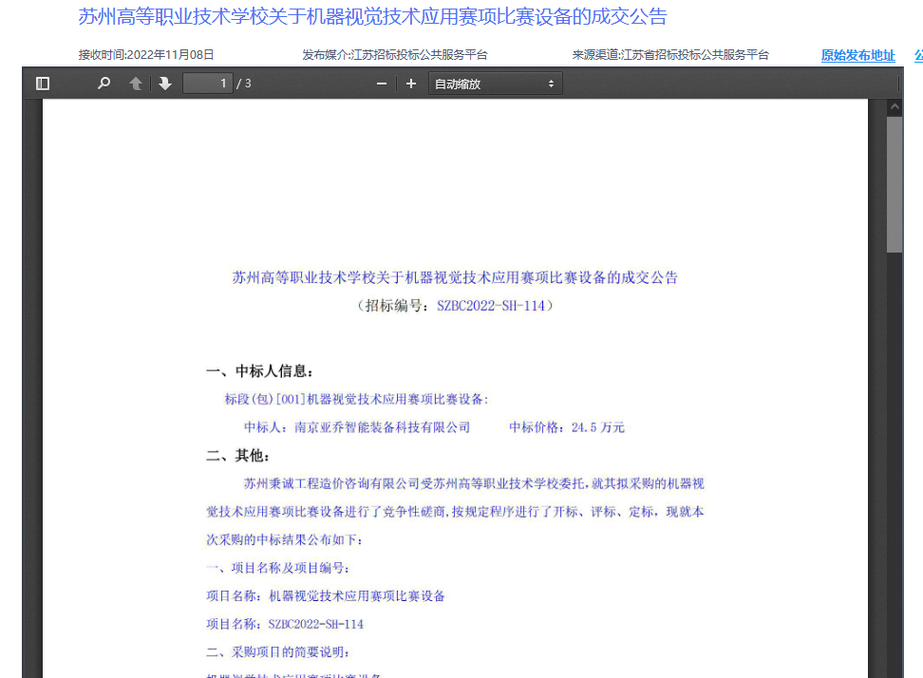
Task: Click the line 一、项目名称及项目编号
Action: (x=278, y=568)
